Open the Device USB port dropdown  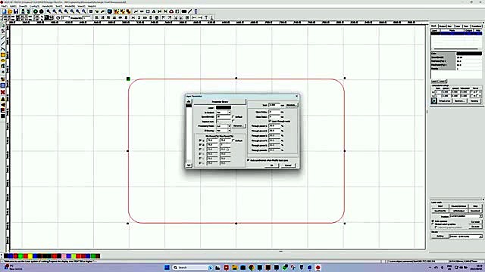click(x=466, y=236)
